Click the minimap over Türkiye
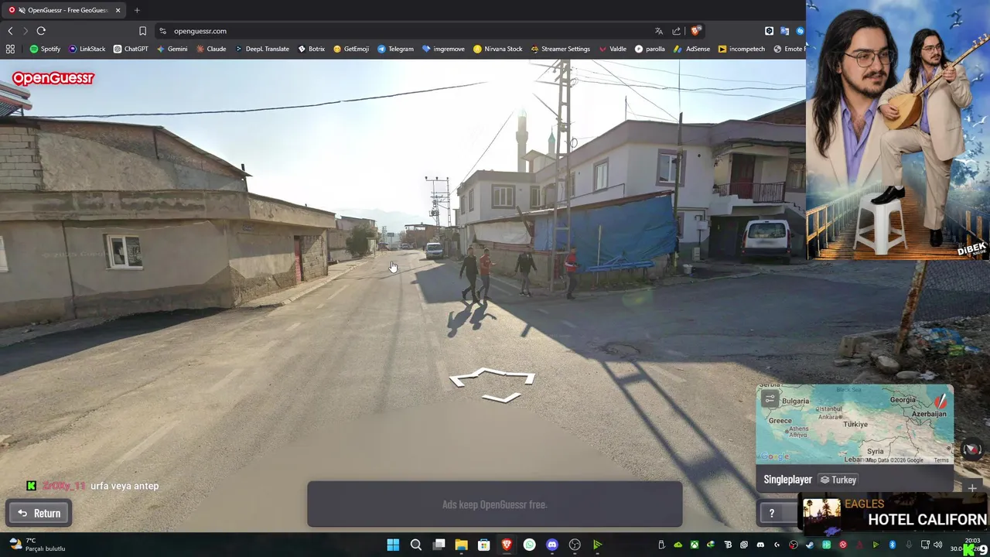Viewport: 990px width, 557px height. (855, 424)
